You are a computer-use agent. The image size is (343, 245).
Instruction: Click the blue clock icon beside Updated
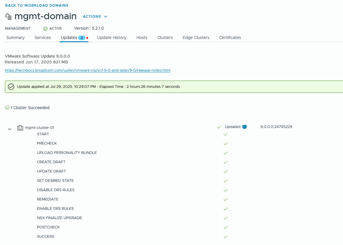245,127
